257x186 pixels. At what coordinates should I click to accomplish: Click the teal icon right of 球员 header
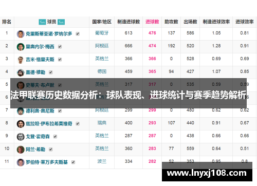[61, 22]
